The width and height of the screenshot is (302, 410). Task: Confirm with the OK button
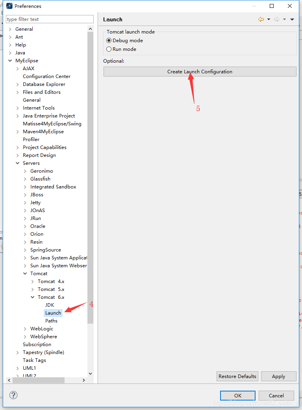coord(238,396)
